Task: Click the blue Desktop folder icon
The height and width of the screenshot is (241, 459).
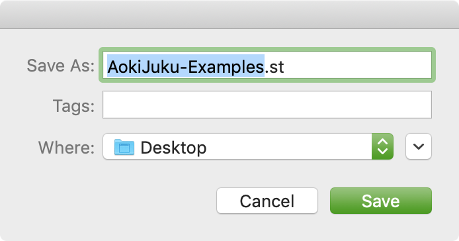Action: pos(124,147)
